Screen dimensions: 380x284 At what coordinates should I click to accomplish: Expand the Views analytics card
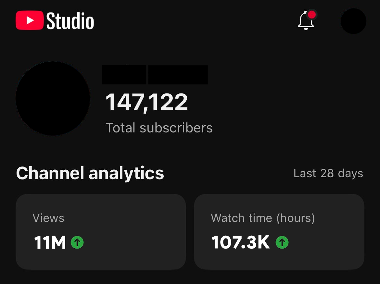tap(101, 232)
